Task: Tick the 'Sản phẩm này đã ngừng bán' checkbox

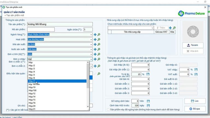Action: pyautogui.click(x=108, y=110)
